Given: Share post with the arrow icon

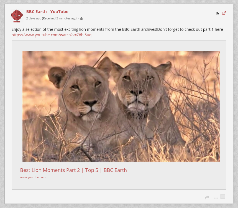Looking at the screenshot, I should (x=207, y=197).
